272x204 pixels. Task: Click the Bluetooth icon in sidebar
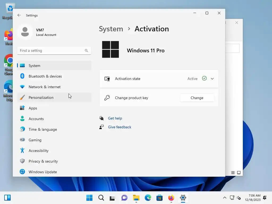22,76
